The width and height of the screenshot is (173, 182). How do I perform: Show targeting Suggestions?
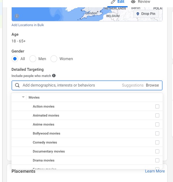[x=133, y=85]
